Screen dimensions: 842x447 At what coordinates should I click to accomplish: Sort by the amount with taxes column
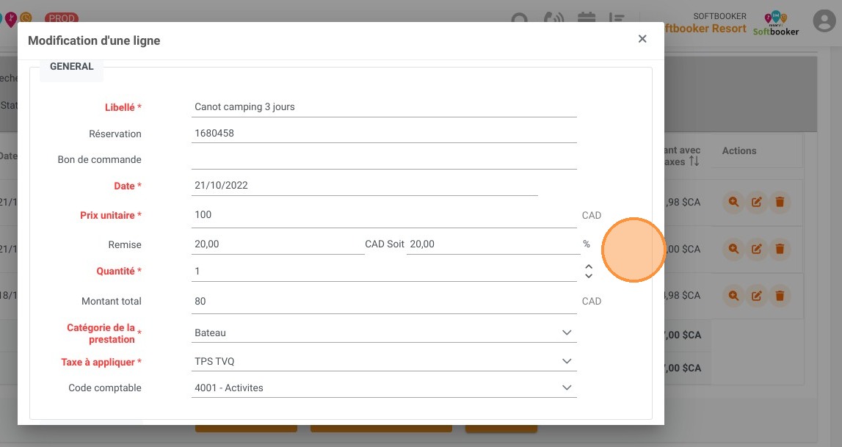(694, 161)
